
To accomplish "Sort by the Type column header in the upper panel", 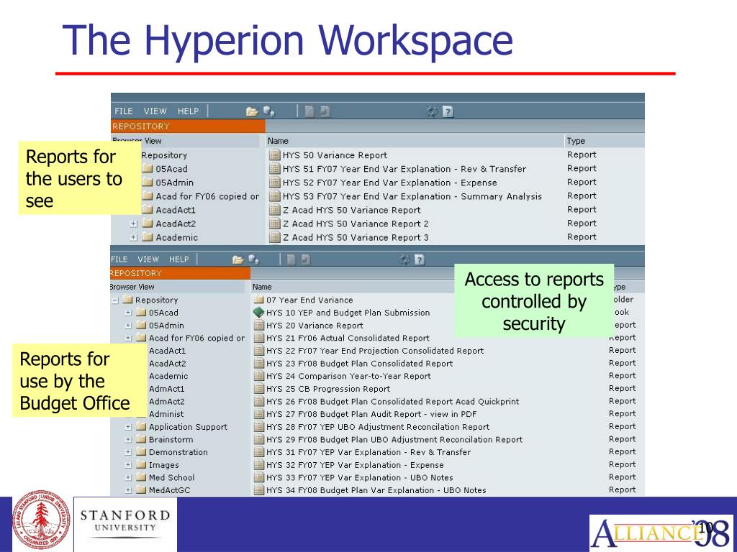I will click(576, 141).
